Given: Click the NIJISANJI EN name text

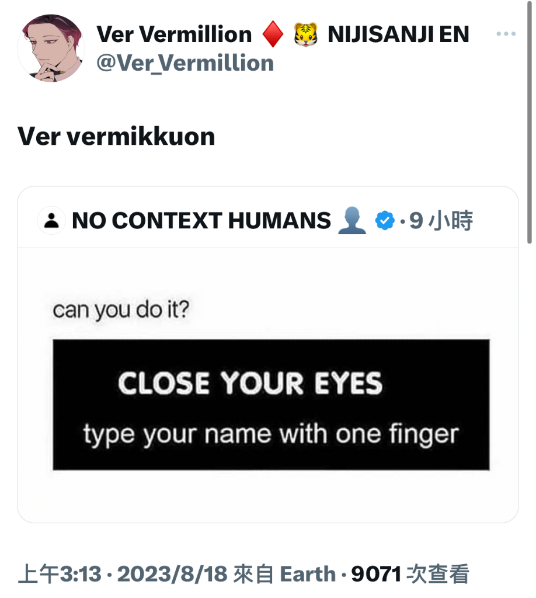Looking at the screenshot, I should (398, 34).
